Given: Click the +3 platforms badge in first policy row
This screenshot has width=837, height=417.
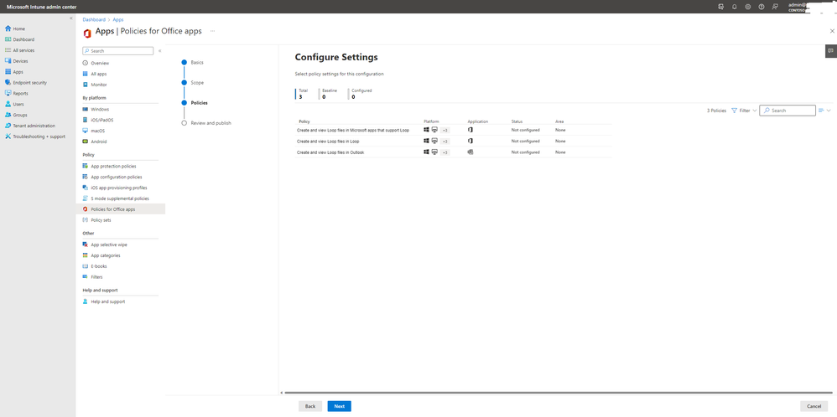Looking at the screenshot, I should tap(445, 130).
